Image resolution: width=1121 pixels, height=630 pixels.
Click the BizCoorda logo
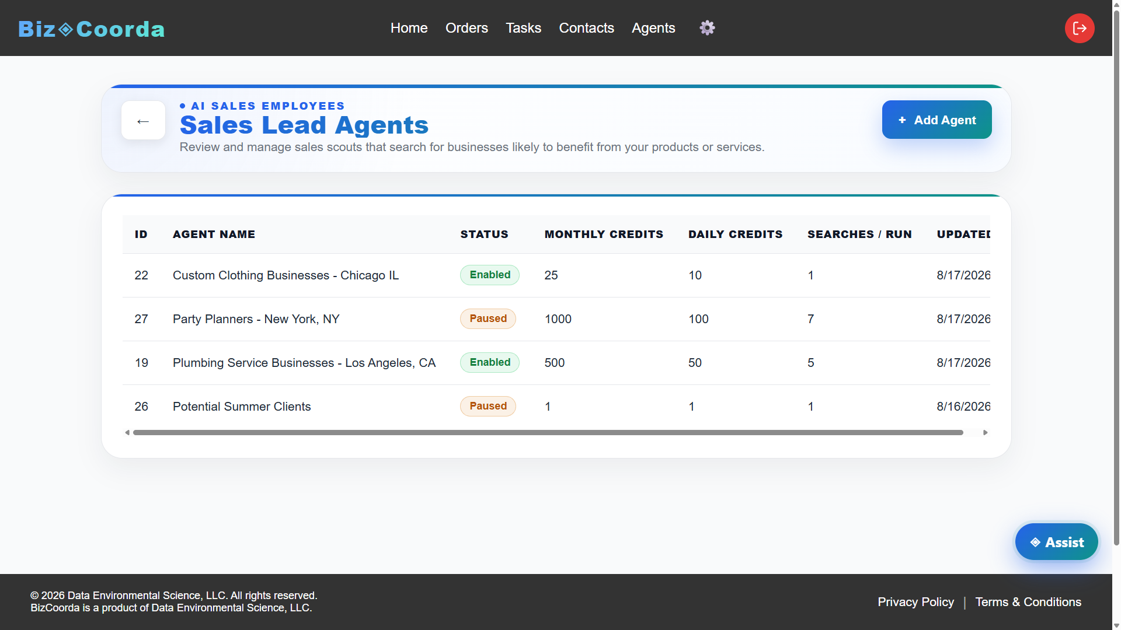[92, 29]
